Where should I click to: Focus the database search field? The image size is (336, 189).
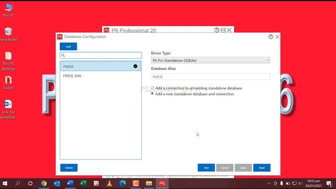101,55
